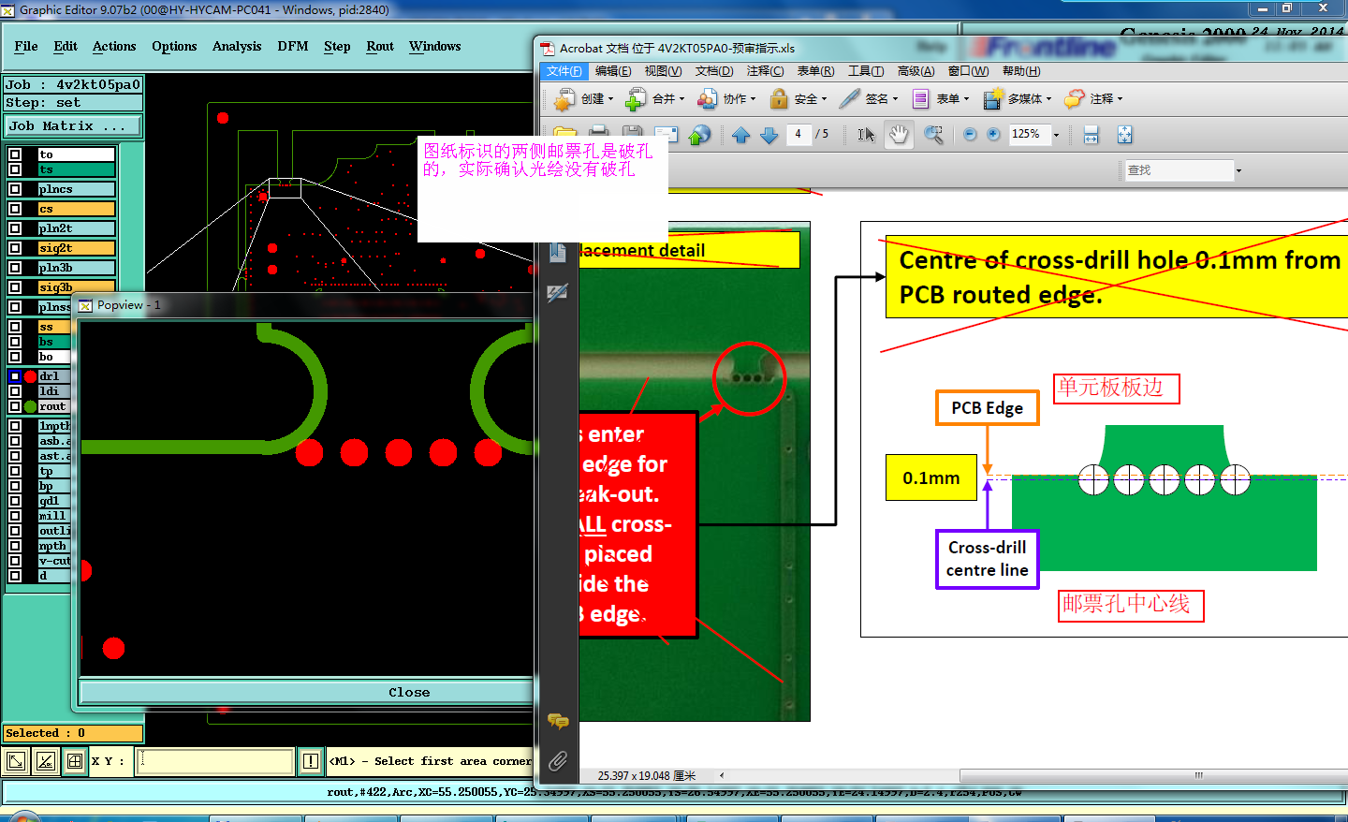Open the Collaborate (协作) tool
1348x822 pixels.
click(x=725, y=98)
